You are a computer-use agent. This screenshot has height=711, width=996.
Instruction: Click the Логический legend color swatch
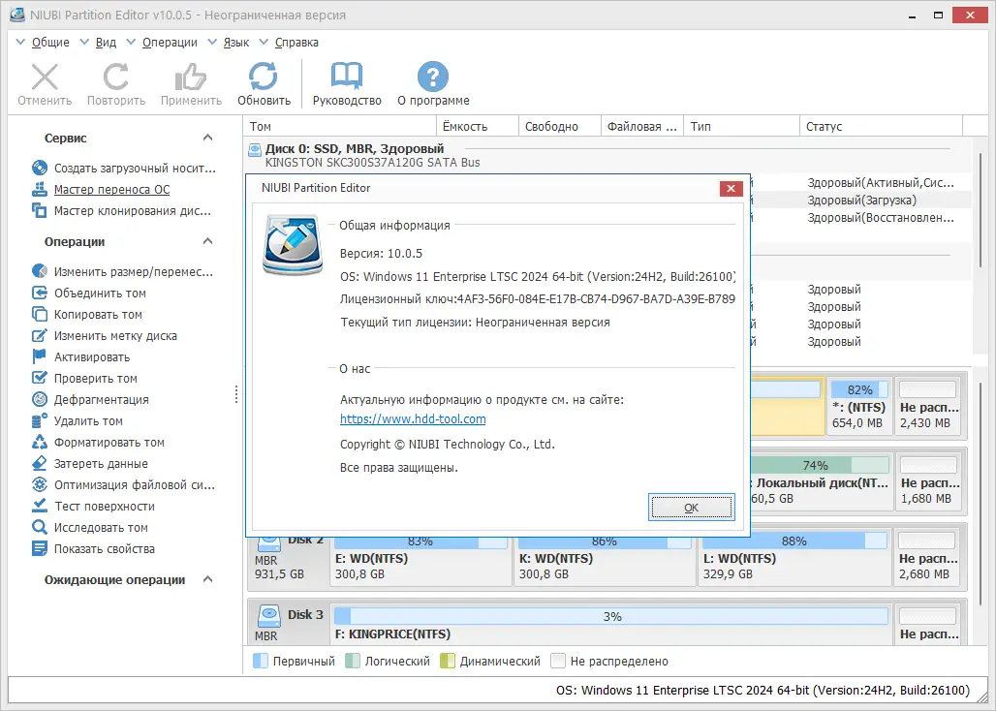pyautogui.click(x=353, y=661)
